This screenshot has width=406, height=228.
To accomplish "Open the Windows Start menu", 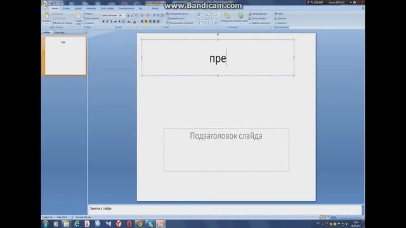I will (x=46, y=224).
